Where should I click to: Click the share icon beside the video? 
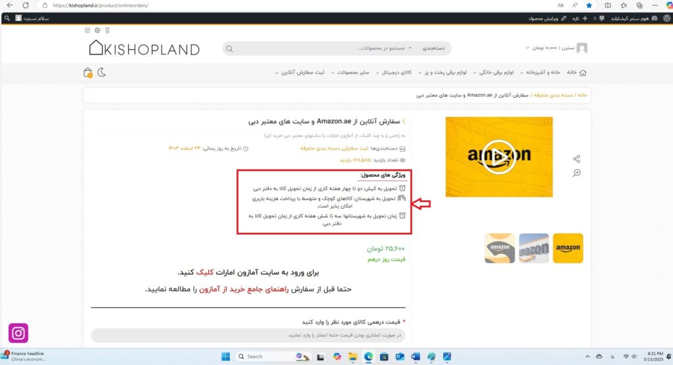(576, 159)
